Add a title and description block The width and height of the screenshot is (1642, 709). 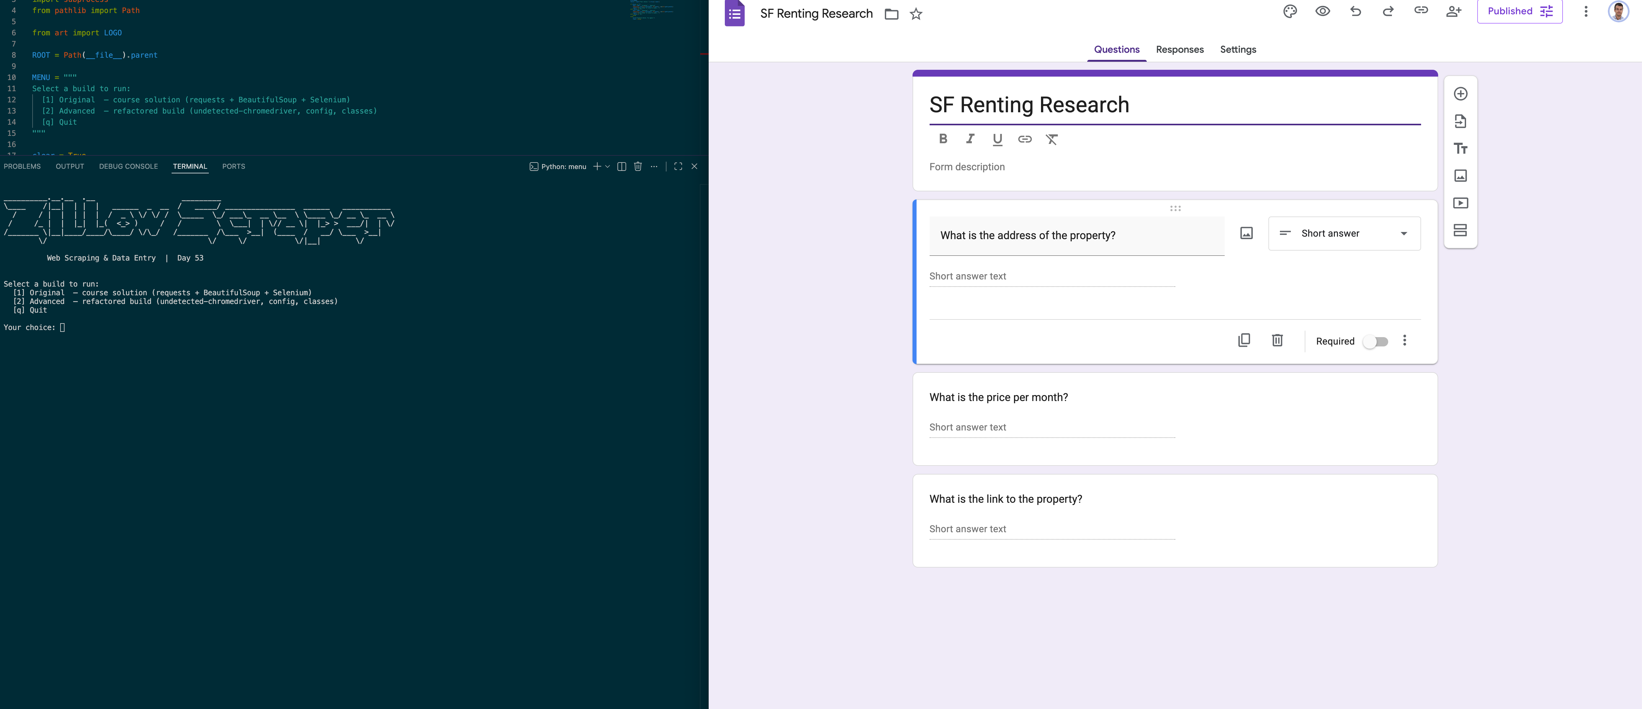tap(1460, 149)
